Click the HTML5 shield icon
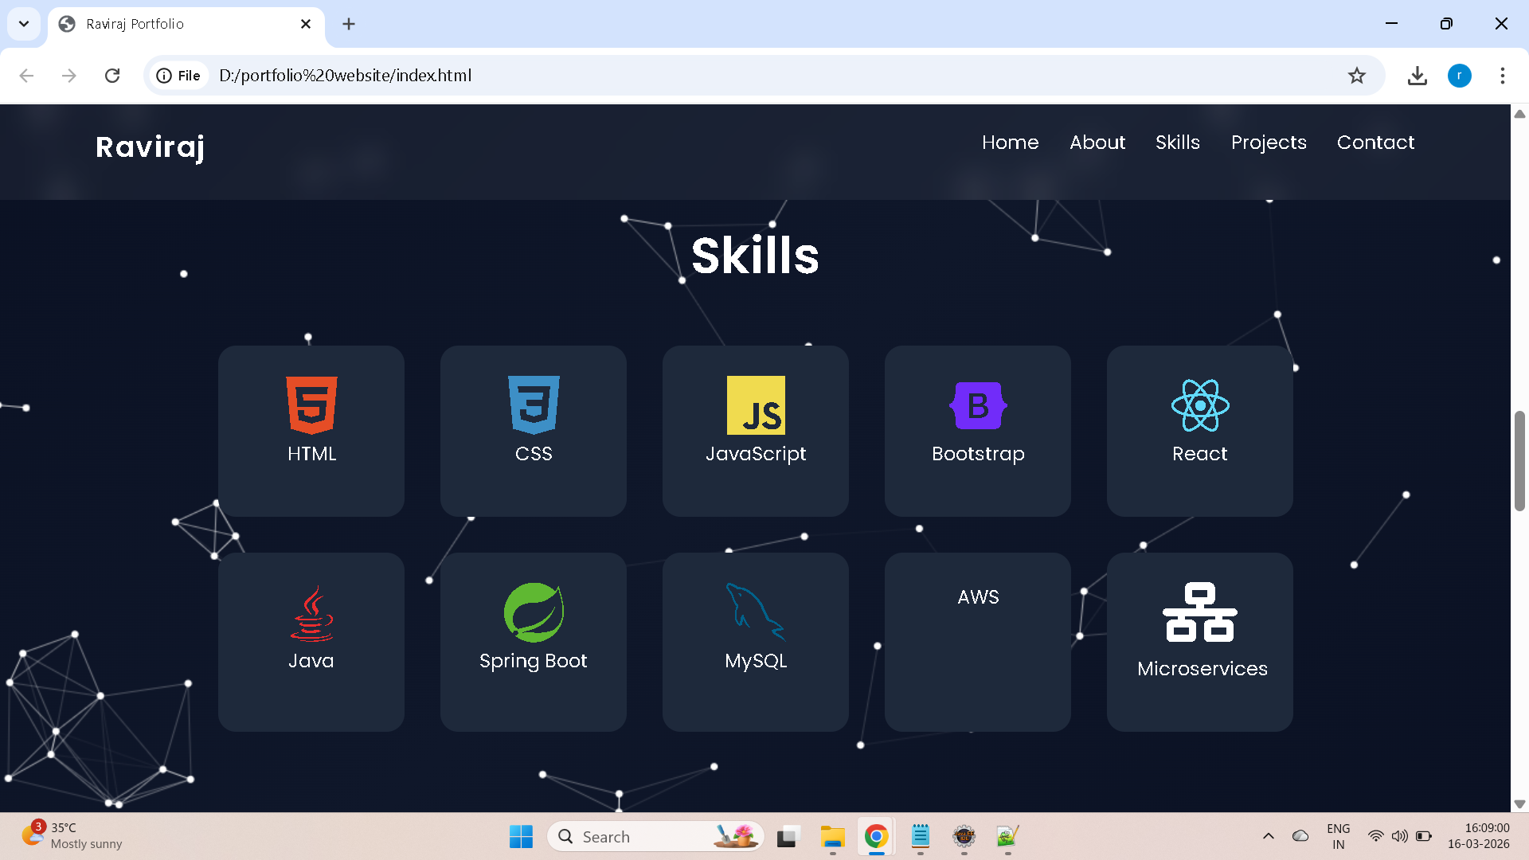The width and height of the screenshot is (1529, 860). point(311,405)
